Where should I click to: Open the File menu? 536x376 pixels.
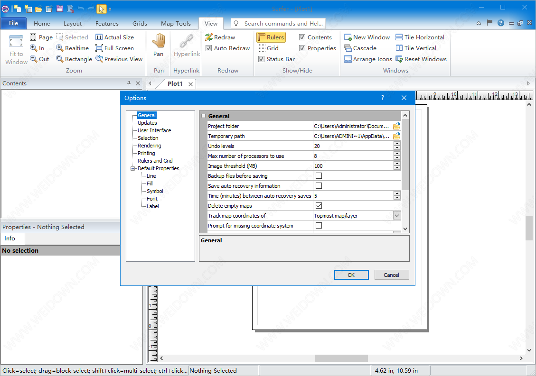point(14,23)
